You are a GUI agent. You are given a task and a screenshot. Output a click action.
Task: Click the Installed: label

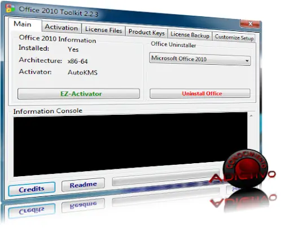coord(34,48)
